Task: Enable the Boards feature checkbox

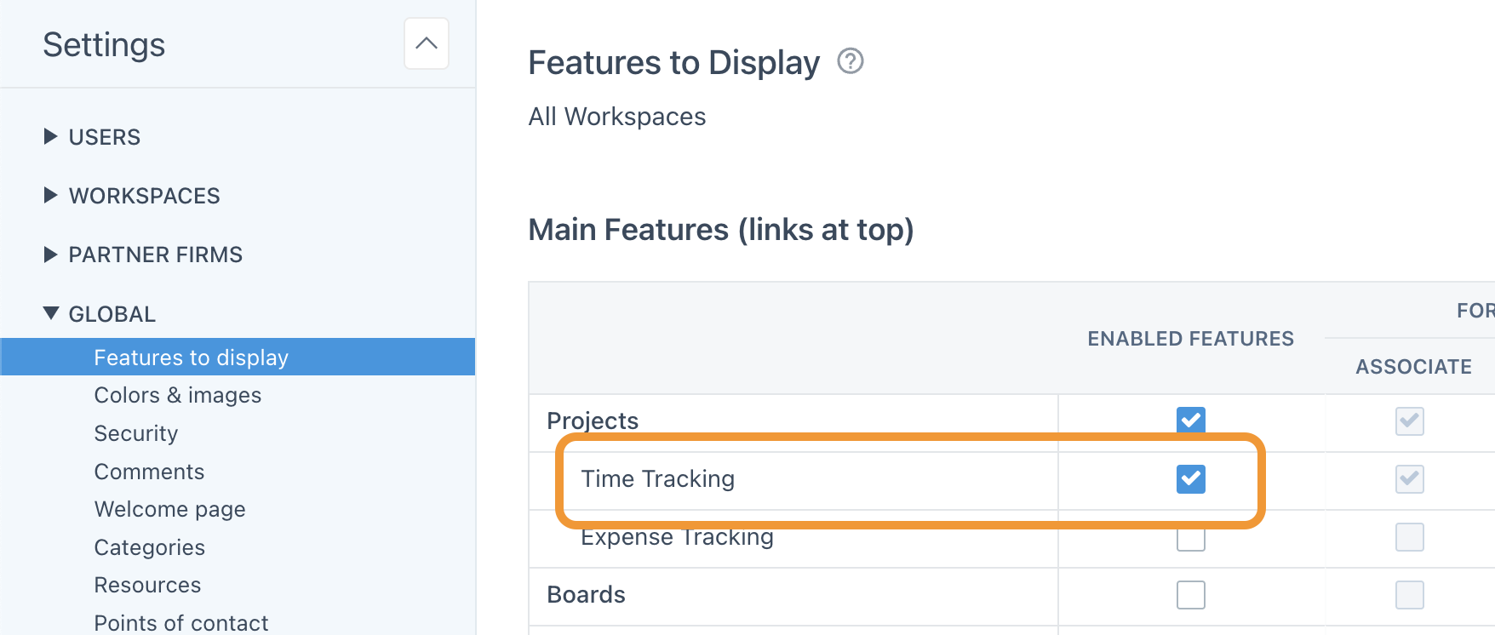Action: 1190,596
